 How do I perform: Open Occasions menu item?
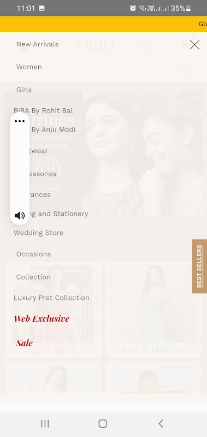click(x=33, y=254)
